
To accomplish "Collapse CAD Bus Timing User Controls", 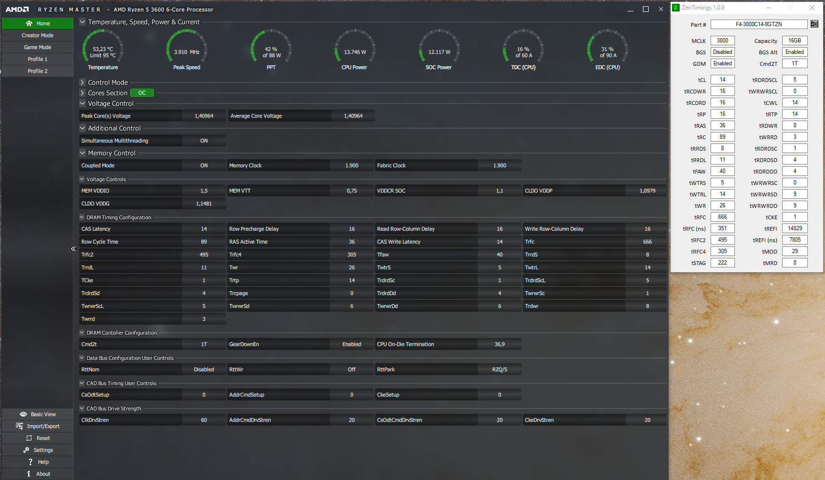I will pyautogui.click(x=82, y=383).
